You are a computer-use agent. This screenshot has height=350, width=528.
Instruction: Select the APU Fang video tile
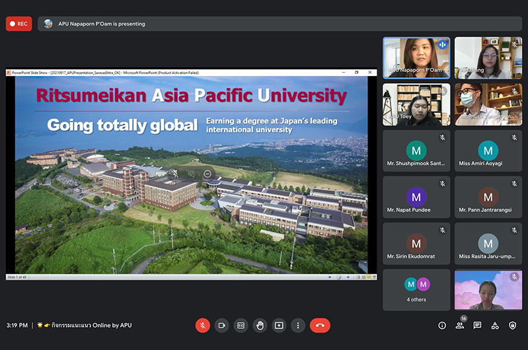pyautogui.click(x=488, y=58)
